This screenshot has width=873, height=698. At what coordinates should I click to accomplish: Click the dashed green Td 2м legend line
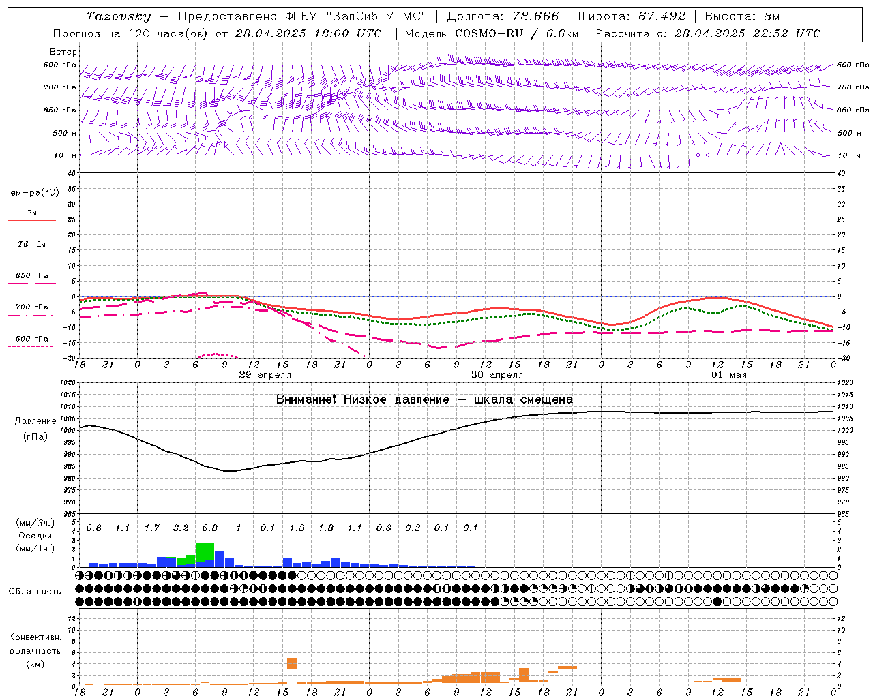pyautogui.click(x=31, y=252)
